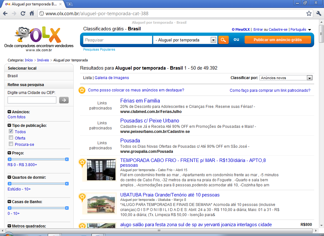Close the Aluguel por temporada tab
324x236 pixels.
click(x=60, y=4)
